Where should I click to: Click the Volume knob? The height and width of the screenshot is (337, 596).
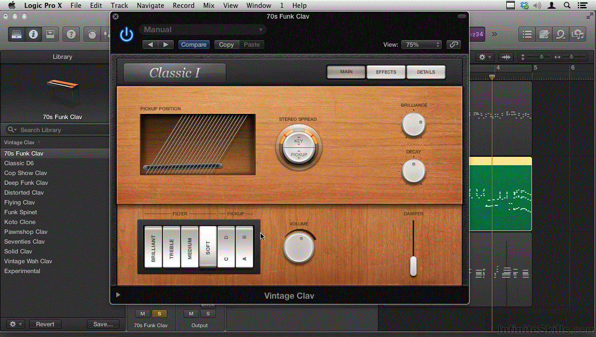pos(299,247)
